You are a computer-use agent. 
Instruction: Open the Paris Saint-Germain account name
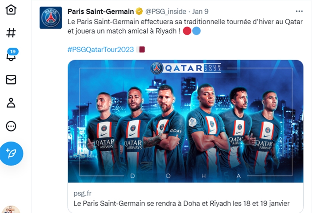[x=100, y=12]
